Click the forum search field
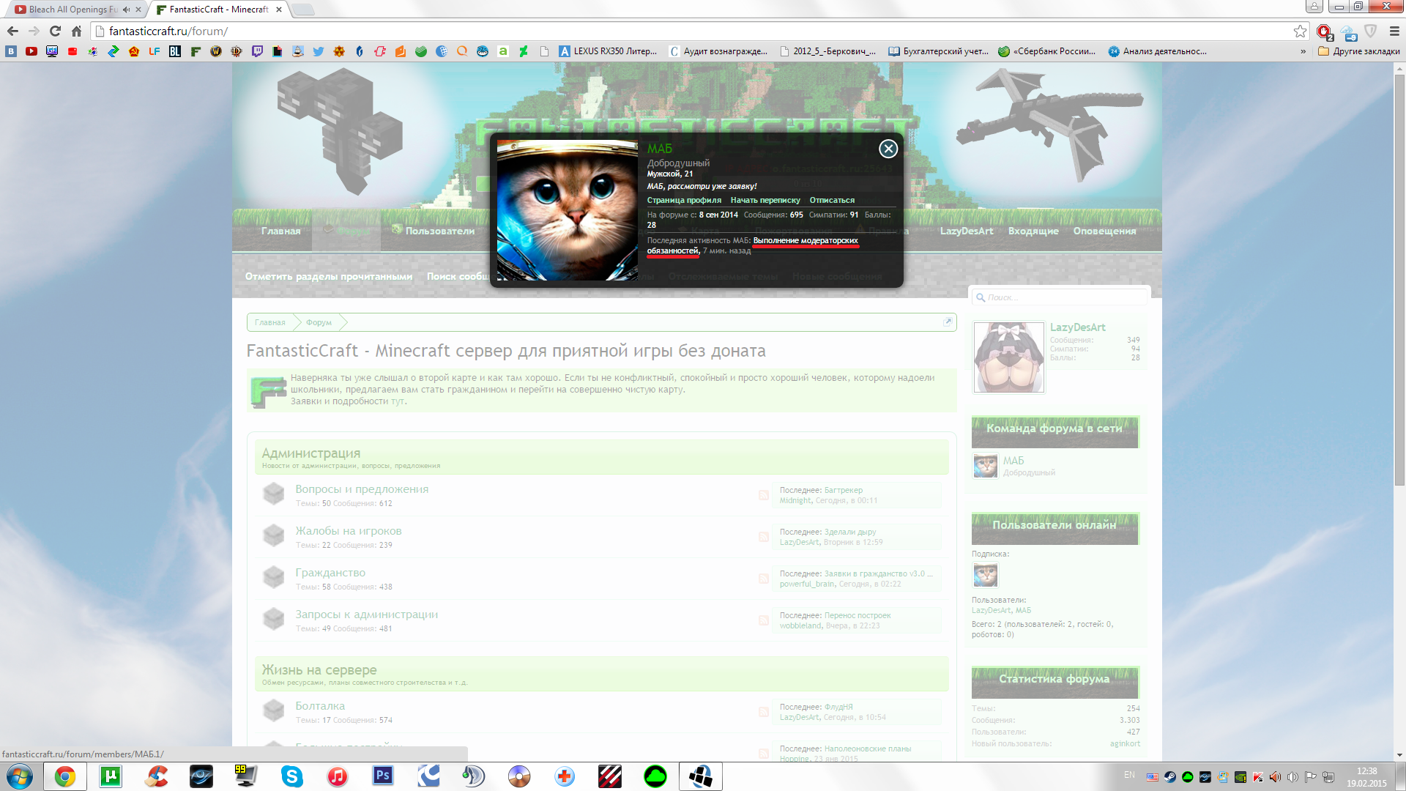This screenshot has width=1406, height=791. [x=1059, y=297]
